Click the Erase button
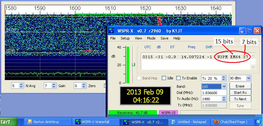This screenshot has width=263, height=126. [x=240, y=86]
